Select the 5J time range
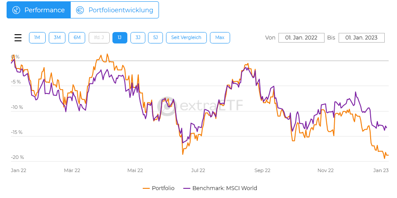Viewport: 397px width, 198px height. [x=155, y=38]
